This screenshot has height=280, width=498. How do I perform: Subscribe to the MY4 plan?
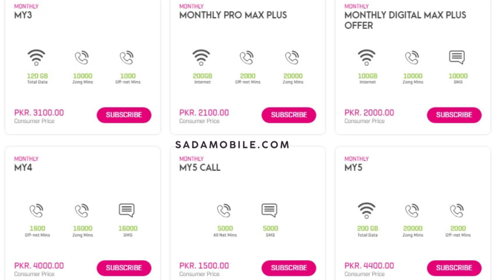tap(124, 268)
